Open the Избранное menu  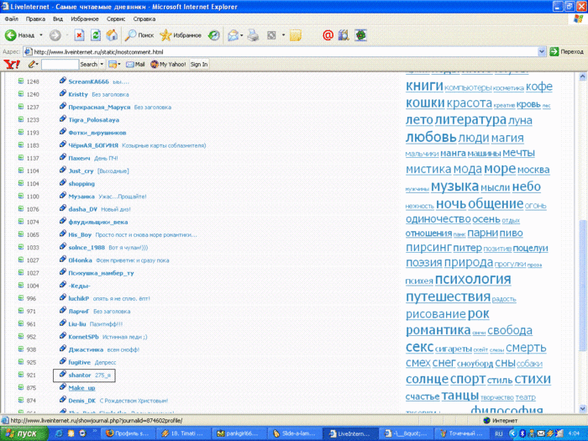(x=85, y=18)
